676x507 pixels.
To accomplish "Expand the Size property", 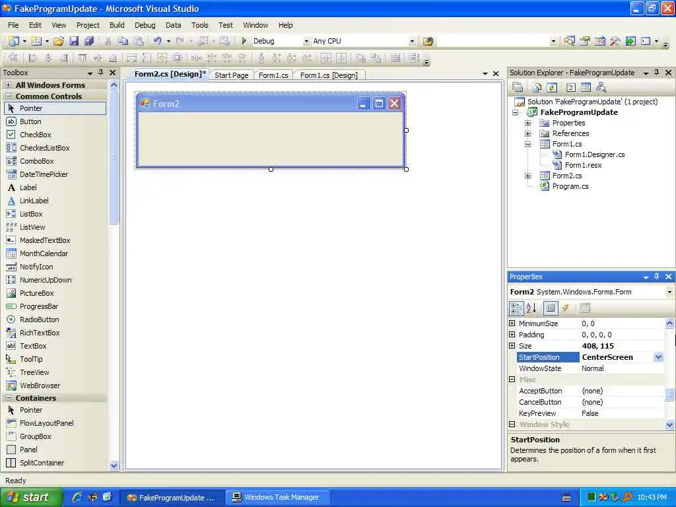I will 512,346.
